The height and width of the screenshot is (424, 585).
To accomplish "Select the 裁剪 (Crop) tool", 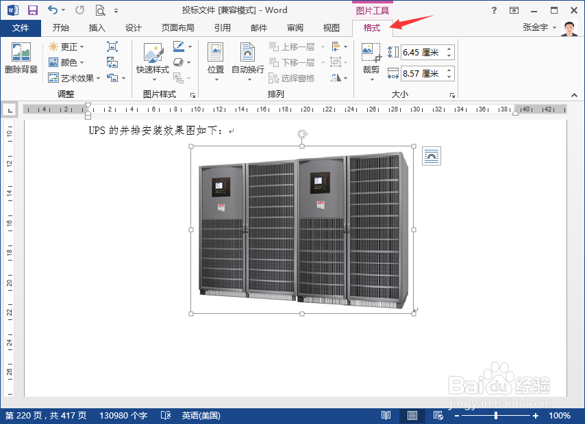I will click(371, 57).
